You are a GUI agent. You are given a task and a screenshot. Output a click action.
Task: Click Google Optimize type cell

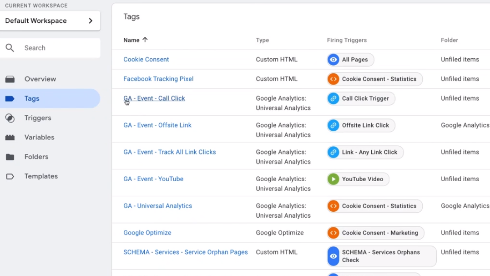280,233
